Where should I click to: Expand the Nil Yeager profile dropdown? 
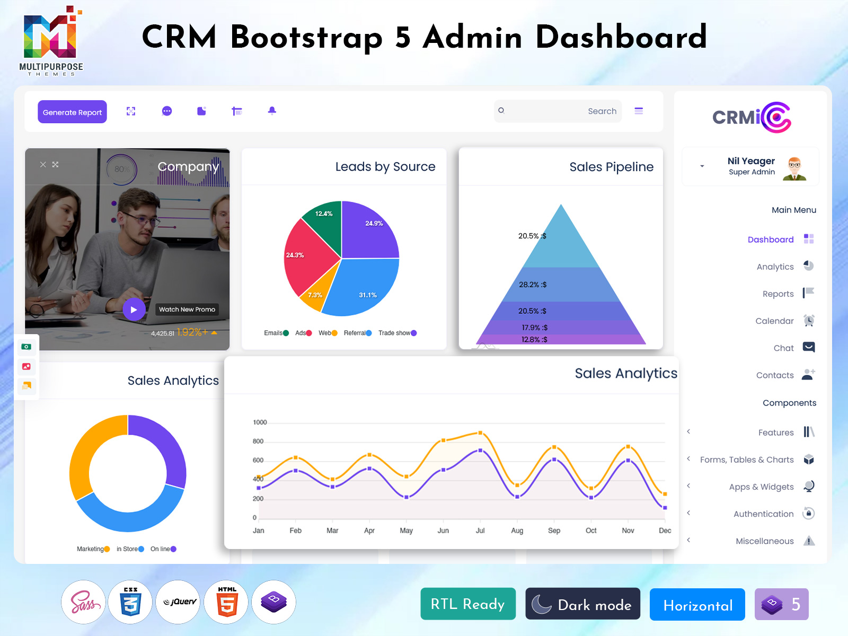pyautogui.click(x=702, y=166)
